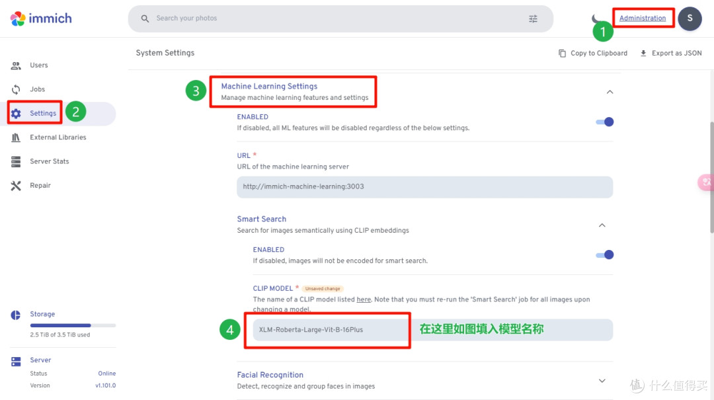Click the Users sidebar icon
The height and width of the screenshot is (400, 714).
[x=16, y=65]
